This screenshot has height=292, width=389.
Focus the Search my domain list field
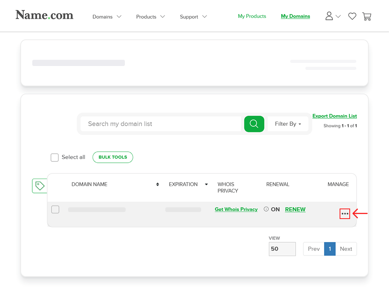coord(161,124)
